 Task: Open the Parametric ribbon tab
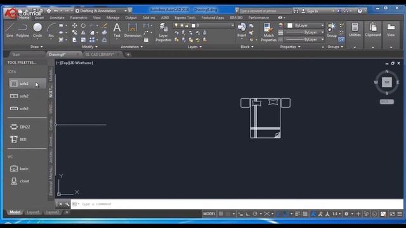pyautogui.click(x=79, y=18)
